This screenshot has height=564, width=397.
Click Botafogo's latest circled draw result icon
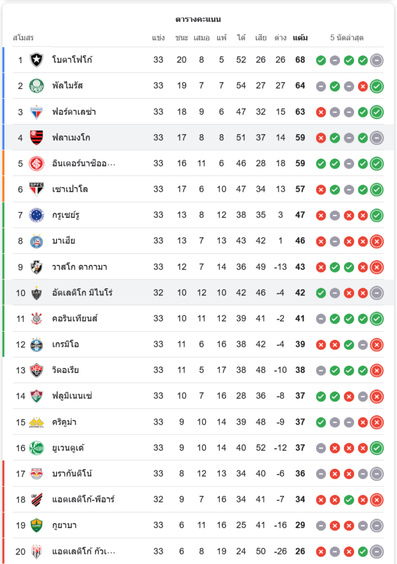pyautogui.click(x=377, y=60)
